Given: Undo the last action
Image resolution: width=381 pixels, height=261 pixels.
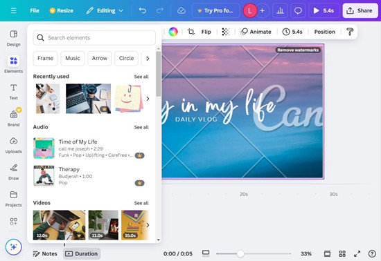Looking at the screenshot, I should coord(143,10).
